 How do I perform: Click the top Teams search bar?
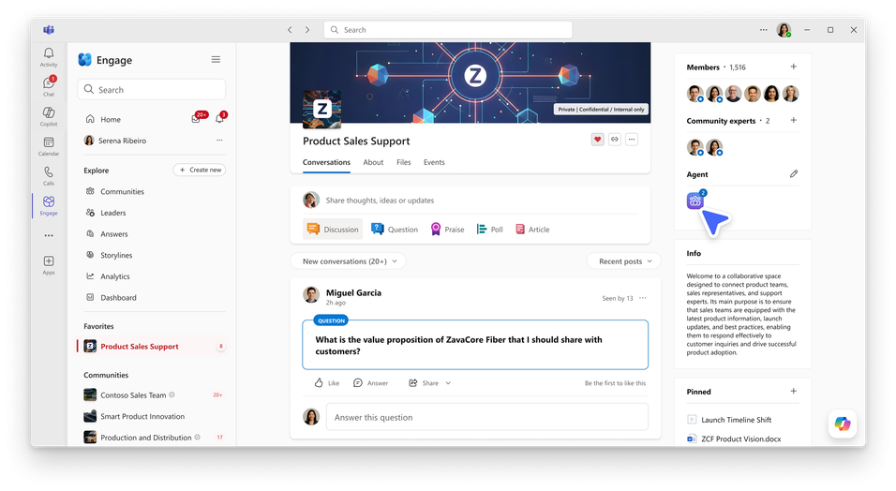[x=448, y=30]
